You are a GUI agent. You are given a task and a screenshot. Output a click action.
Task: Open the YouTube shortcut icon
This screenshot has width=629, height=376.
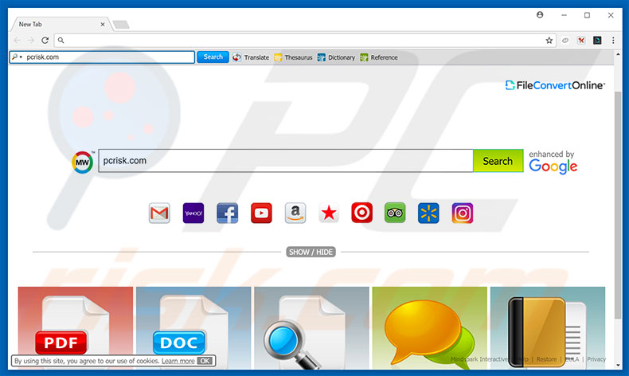click(x=261, y=213)
